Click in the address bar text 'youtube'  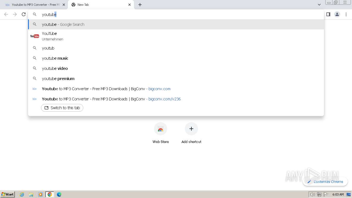pyautogui.click(x=49, y=15)
